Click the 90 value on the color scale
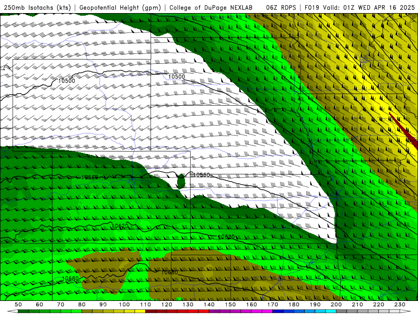Screen dimensions: 418x314 tap(103, 305)
